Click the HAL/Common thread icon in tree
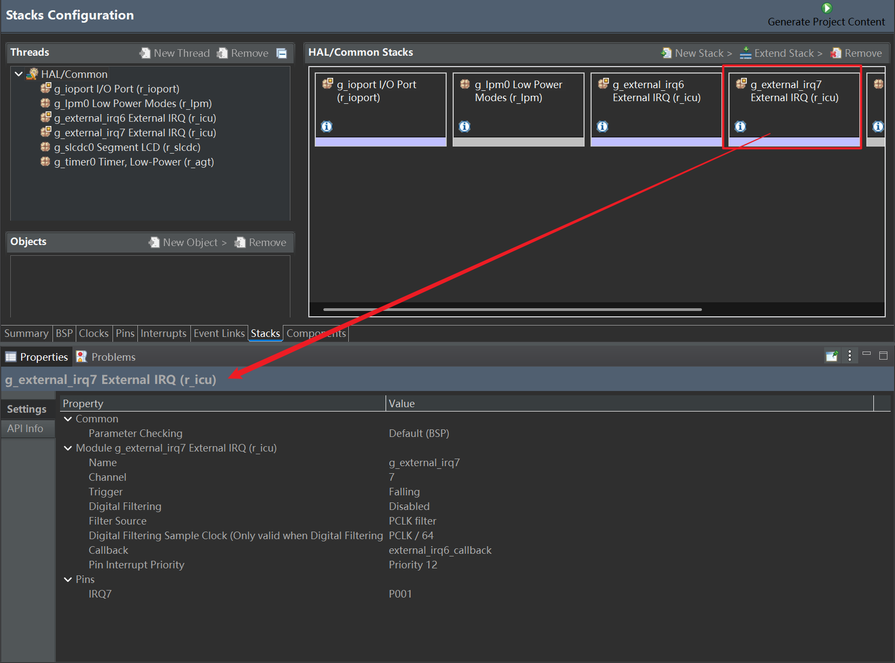The height and width of the screenshot is (663, 895). [32, 74]
